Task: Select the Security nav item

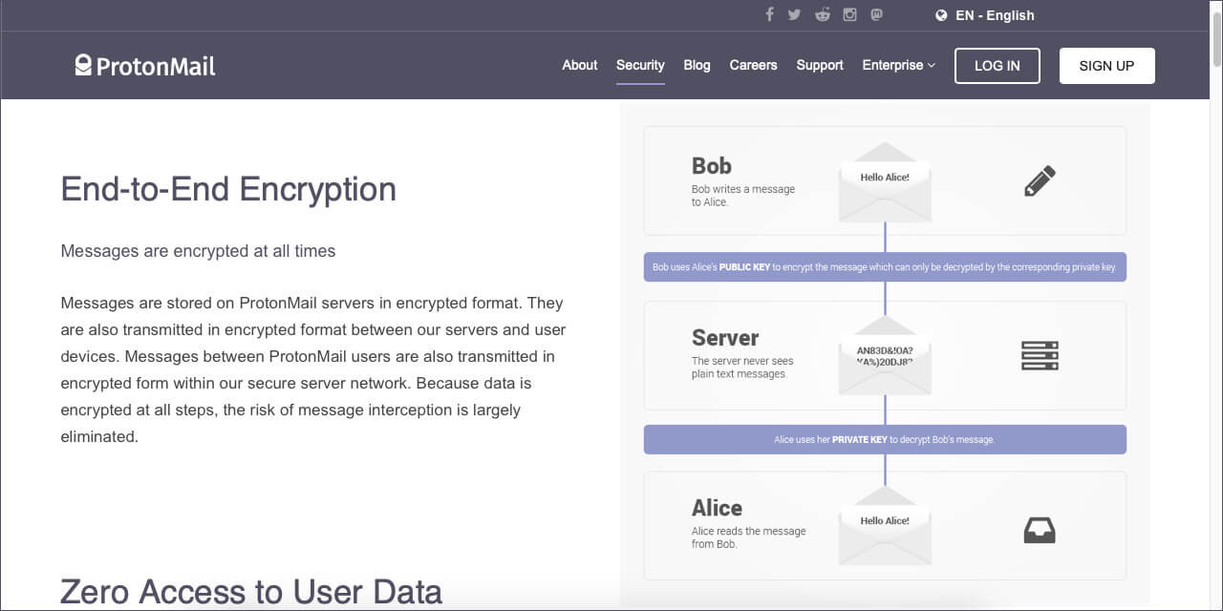Action: coord(640,65)
